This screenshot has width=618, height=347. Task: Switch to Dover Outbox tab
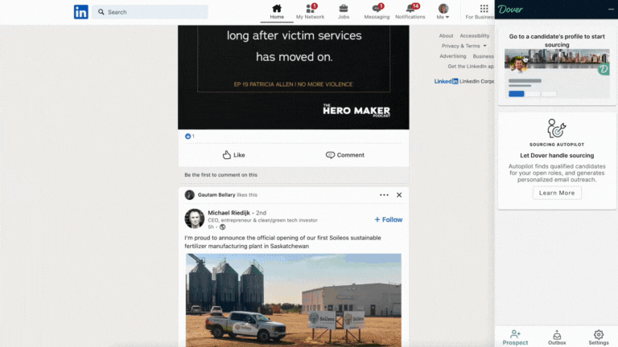[x=557, y=337]
